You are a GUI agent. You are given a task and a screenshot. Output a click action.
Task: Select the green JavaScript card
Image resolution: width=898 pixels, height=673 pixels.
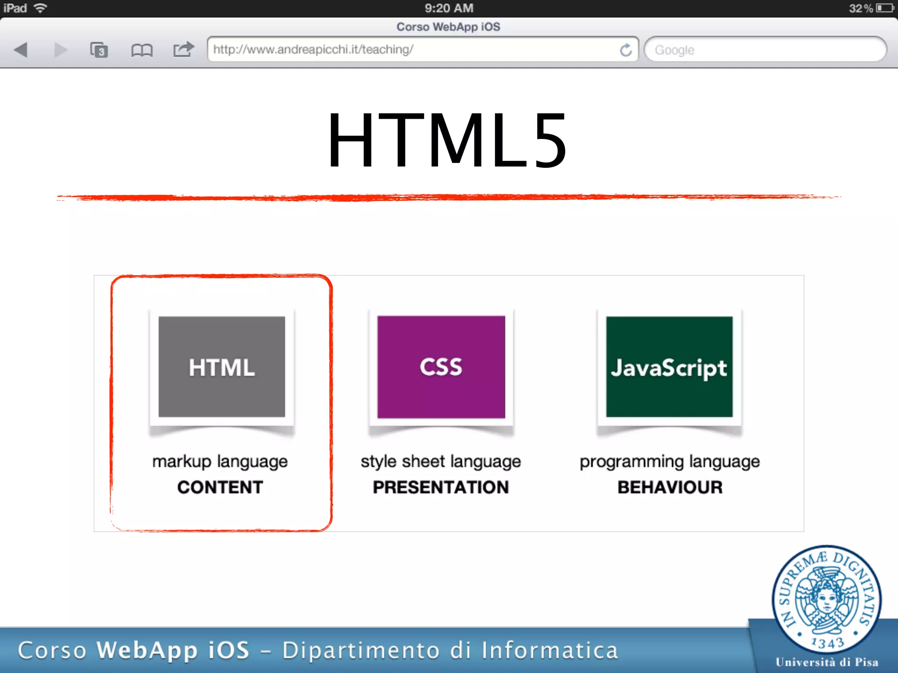click(670, 367)
